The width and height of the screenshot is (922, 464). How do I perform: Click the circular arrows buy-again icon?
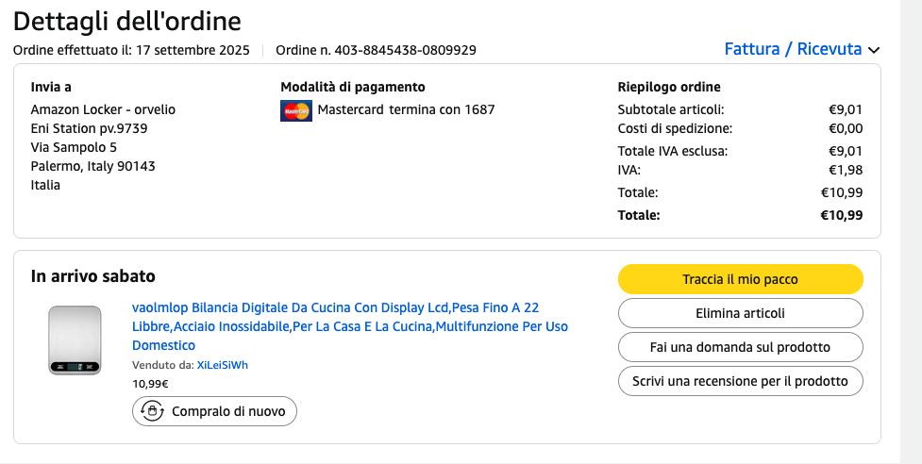click(151, 411)
